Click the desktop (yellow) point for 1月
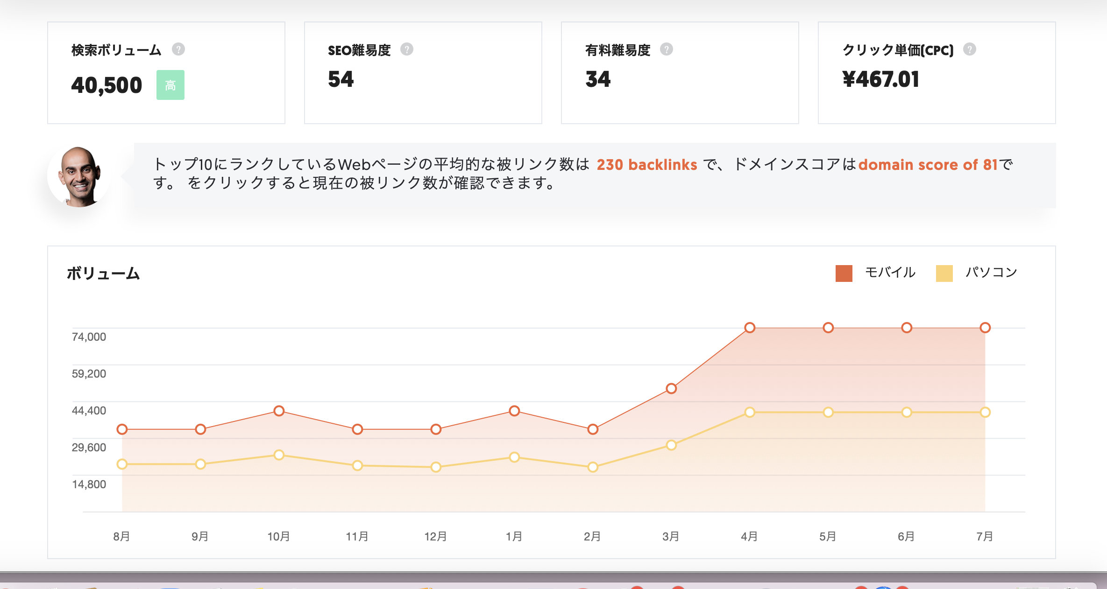The image size is (1107, 589). point(514,457)
